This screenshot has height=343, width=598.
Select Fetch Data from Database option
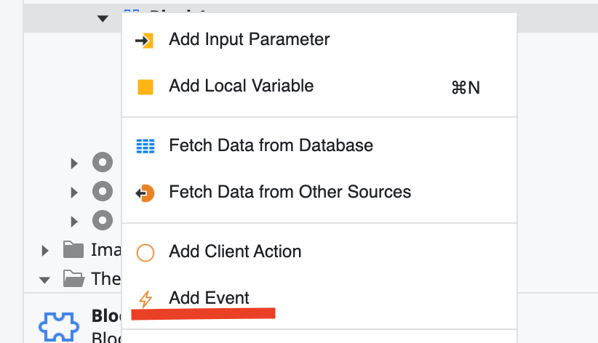[271, 145]
